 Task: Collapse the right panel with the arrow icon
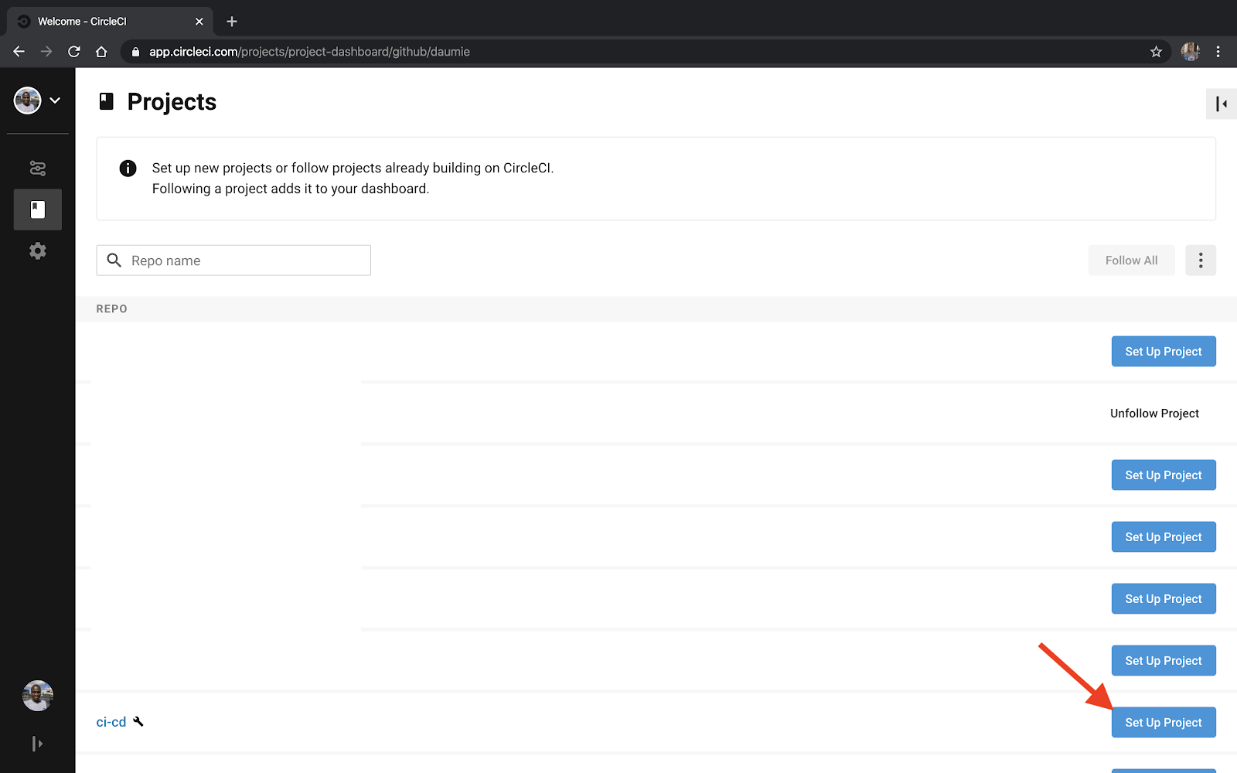click(1220, 104)
